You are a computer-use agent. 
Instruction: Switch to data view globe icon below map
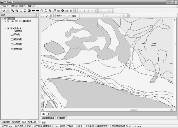pos(43,114)
